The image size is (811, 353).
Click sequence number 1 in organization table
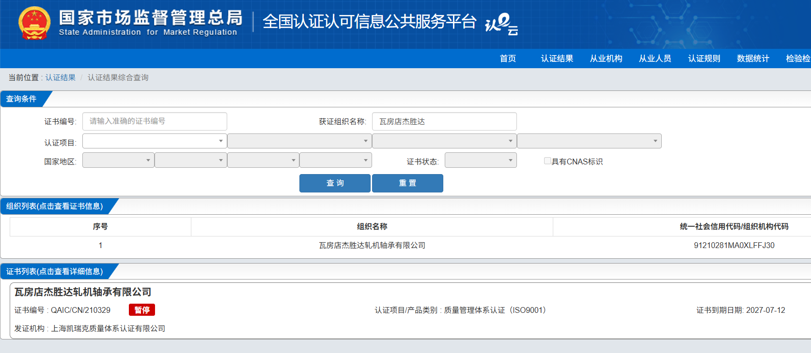[100, 245]
